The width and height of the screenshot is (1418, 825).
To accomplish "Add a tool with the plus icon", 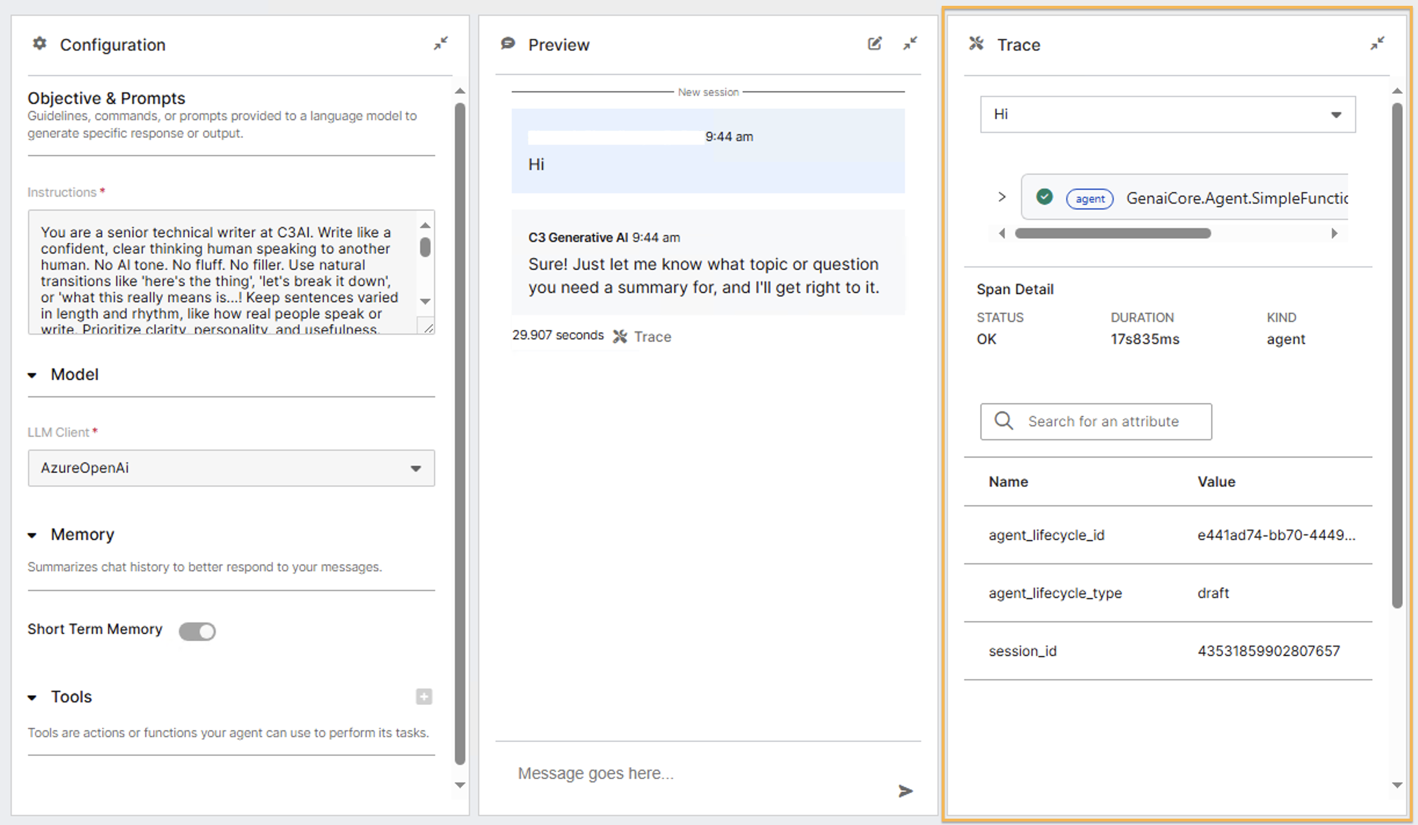I will pos(424,696).
